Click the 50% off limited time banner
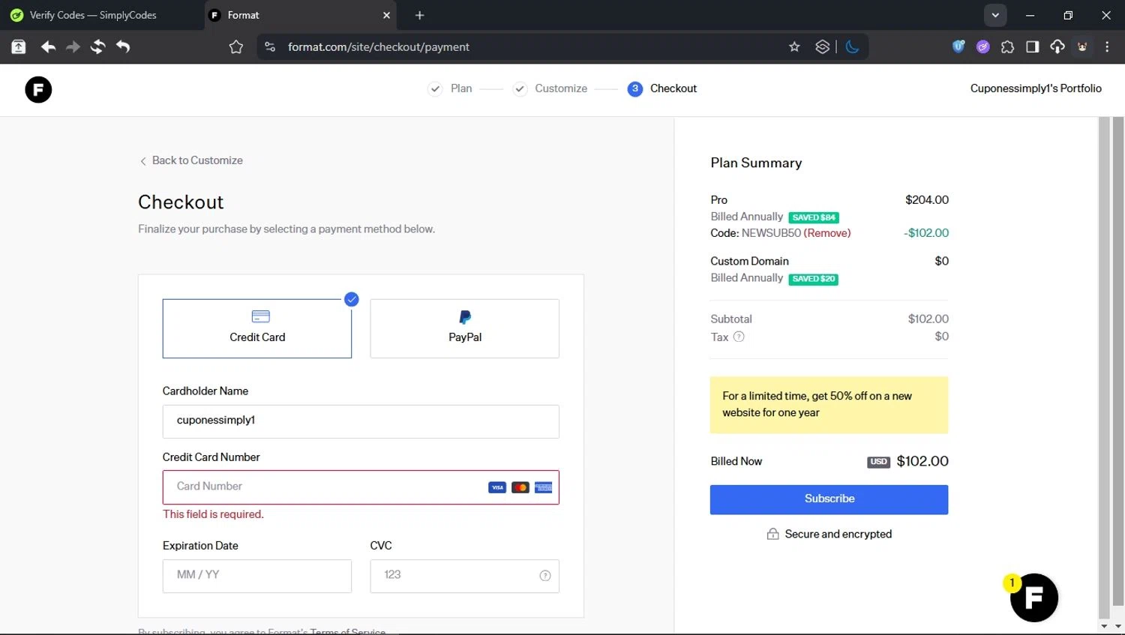Screen dimensions: 1125x635 click(829, 405)
